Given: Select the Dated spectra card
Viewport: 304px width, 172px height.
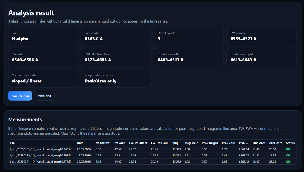Looking at the screenshot, I should click(x=189, y=36).
